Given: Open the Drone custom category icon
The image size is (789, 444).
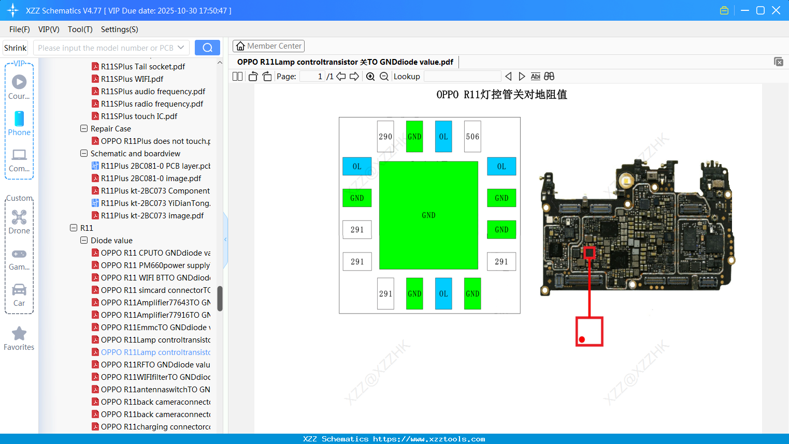Looking at the screenshot, I should click(x=19, y=217).
